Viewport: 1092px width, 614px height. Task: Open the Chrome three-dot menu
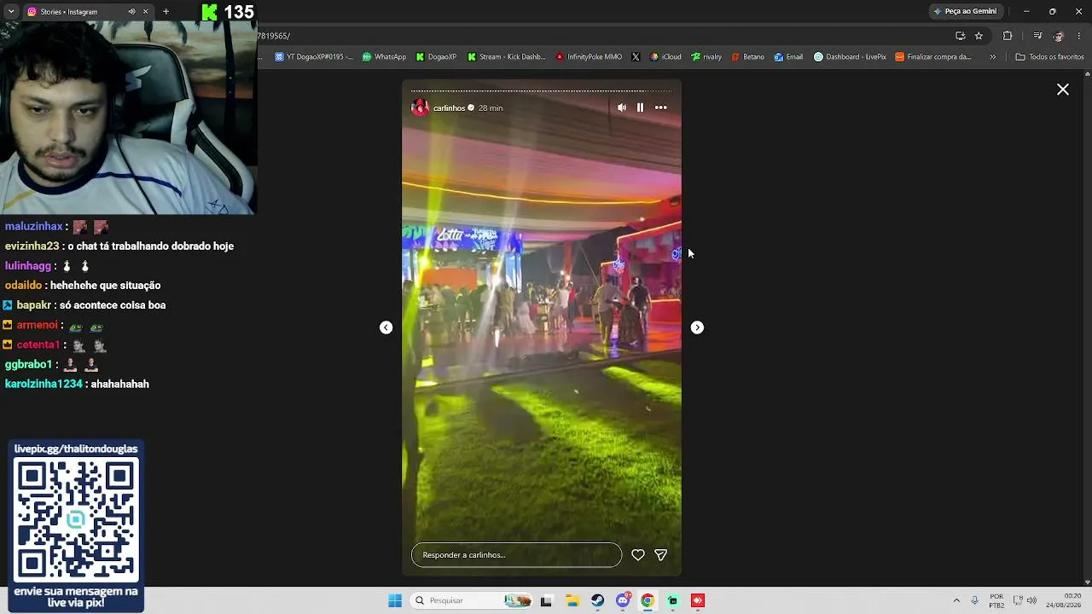tap(1080, 36)
